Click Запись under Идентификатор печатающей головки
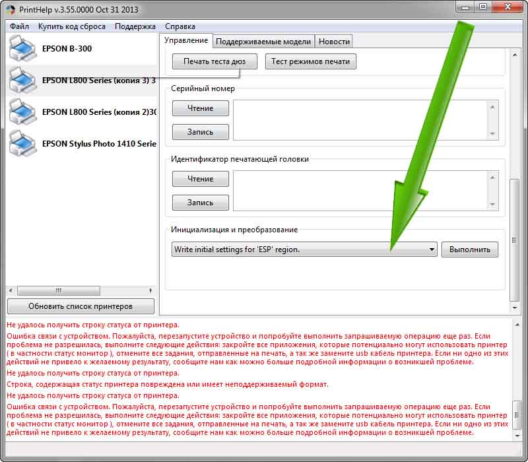This screenshot has width=528, height=462. coord(201,203)
